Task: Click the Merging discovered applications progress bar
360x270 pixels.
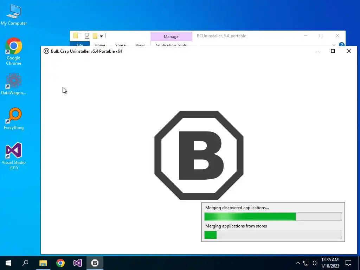Action: point(273,217)
